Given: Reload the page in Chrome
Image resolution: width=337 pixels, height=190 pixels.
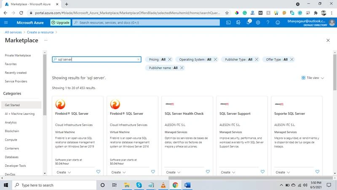Looking at the screenshot, I should 21,13.
